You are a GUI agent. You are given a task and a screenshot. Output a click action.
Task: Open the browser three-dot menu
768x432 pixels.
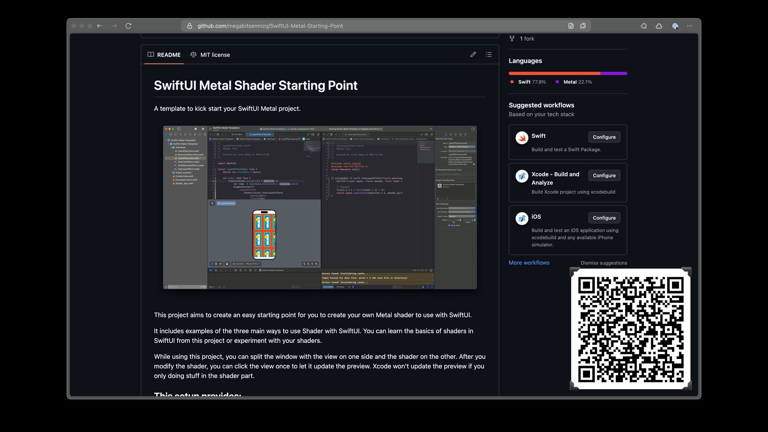pos(690,26)
